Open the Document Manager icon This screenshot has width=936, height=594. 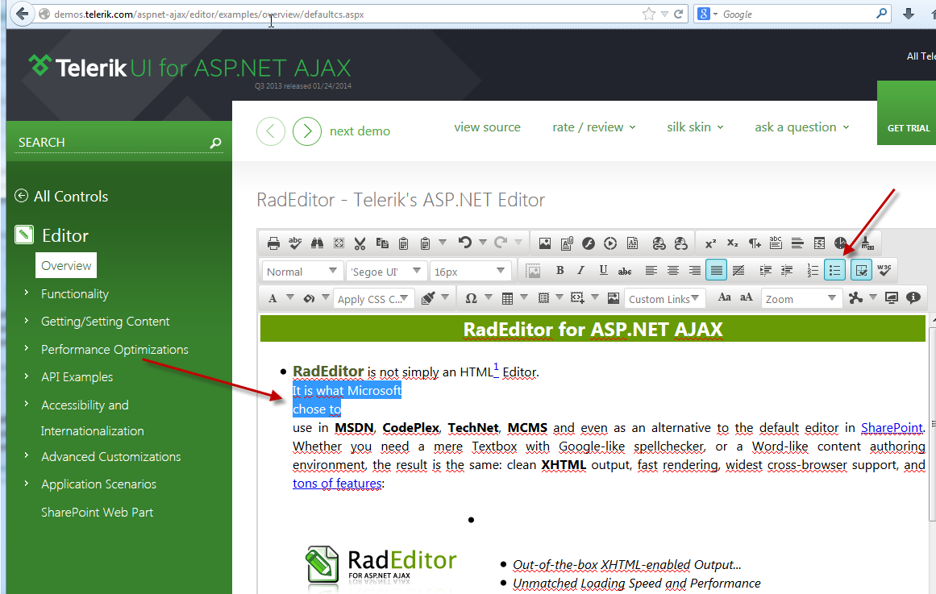pyautogui.click(x=567, y=243)
